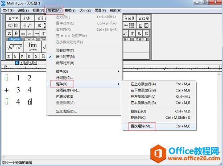Choose 更改矩阵(M)... change matrix

[x=159, y=126]
